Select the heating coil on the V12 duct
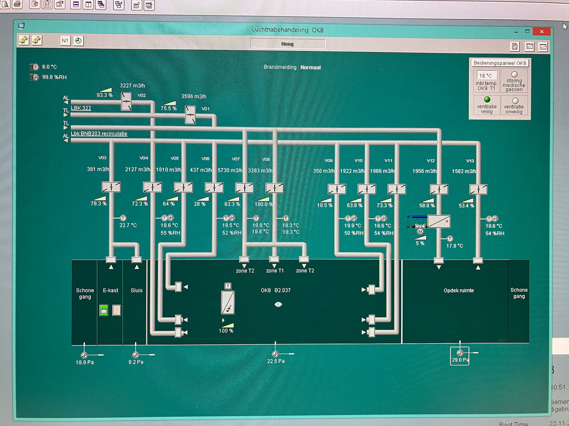This screenshot has width=569, height=426. click(x=439, y=221)
